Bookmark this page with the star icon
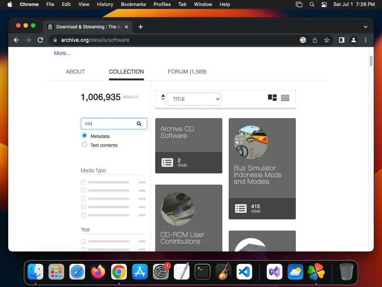382x287 pixels. pyautogui.click(x=327, y=40)
